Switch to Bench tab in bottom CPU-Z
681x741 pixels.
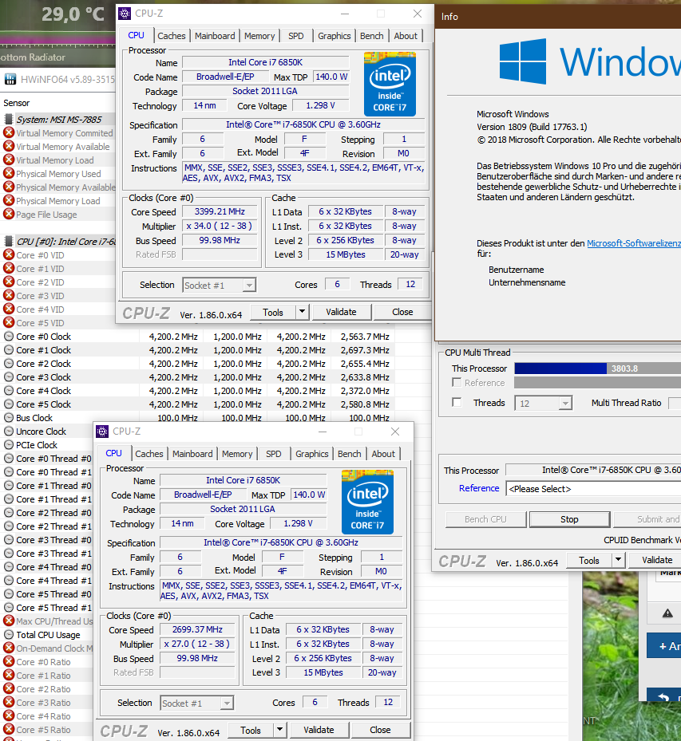(x=350, y=454)
